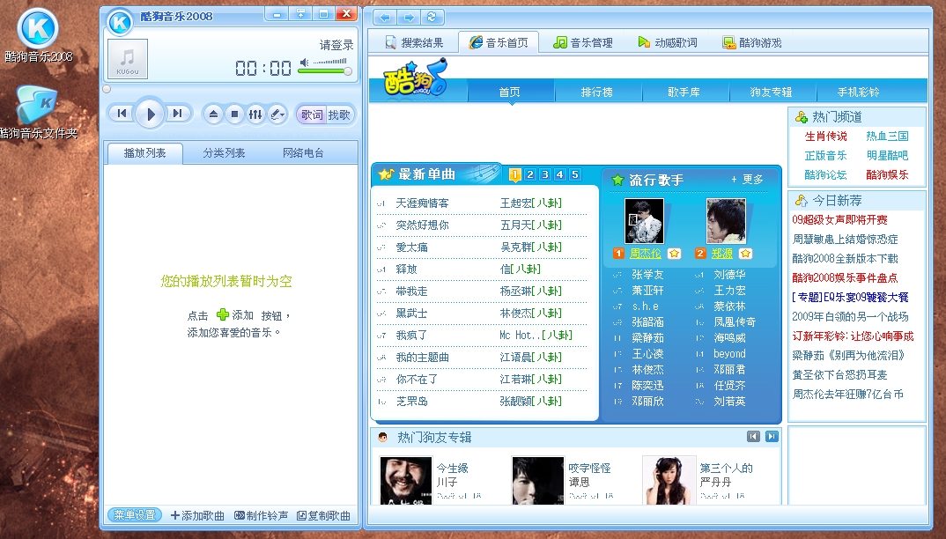Open the 酷狗娱乐 hot channel

[x=887, y=175]
